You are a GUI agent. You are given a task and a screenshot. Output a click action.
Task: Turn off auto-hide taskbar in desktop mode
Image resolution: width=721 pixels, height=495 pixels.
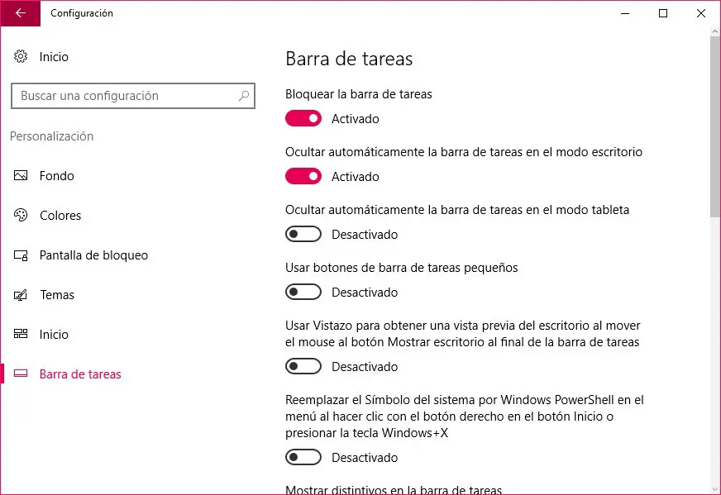[x=303, y=177]
